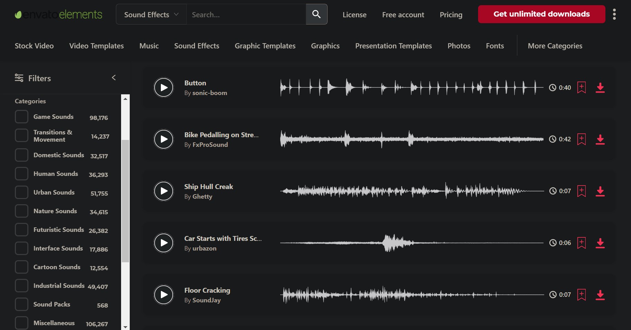Screen dimensions: 631x330
Task: Play Bike Pedalling on Street sound
Action: (164, 139)
